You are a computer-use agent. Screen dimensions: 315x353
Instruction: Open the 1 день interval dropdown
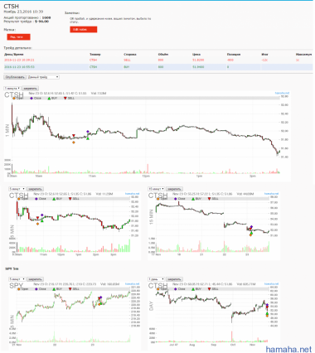[157, 279]
